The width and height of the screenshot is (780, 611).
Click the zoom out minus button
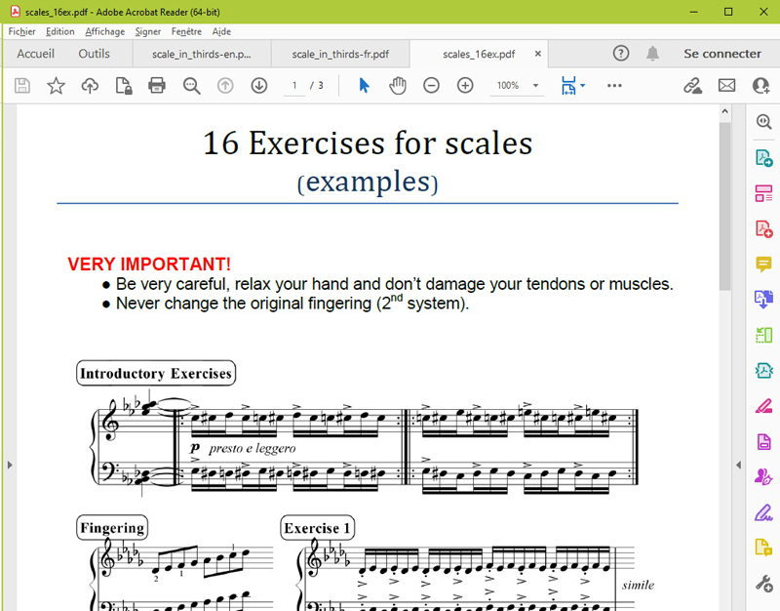pos(431,86)
